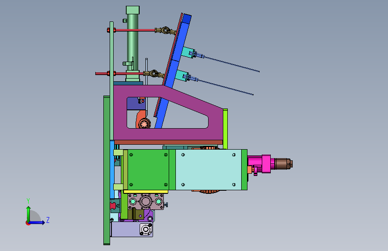The height and width of the screenshot is (251, 388).
Task: Select the lower red threaded rod
Action: tap(130, 73)
